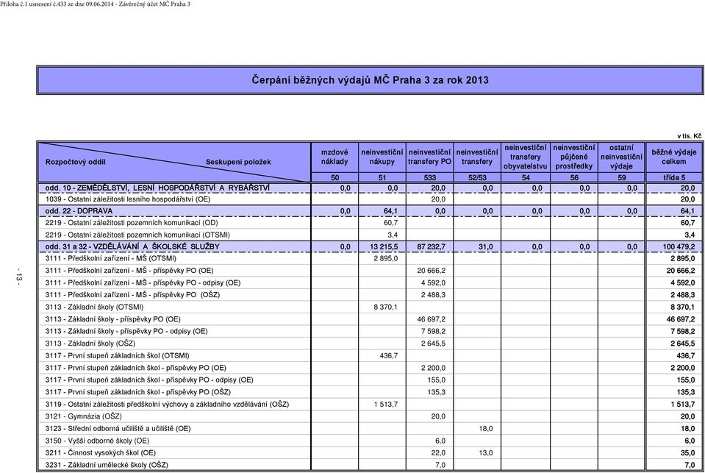
Task: Select row '3111 - Předškolní zařízení - MŠ (OTSMI)'
Action: point(370,258)
